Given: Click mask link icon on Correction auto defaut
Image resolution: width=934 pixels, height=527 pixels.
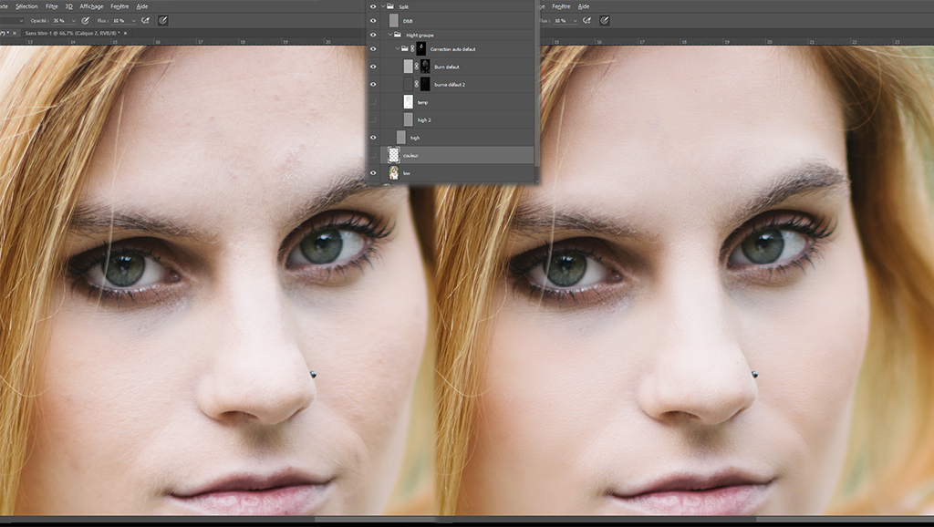Looking at the screenshot, I should click(412, 49).
